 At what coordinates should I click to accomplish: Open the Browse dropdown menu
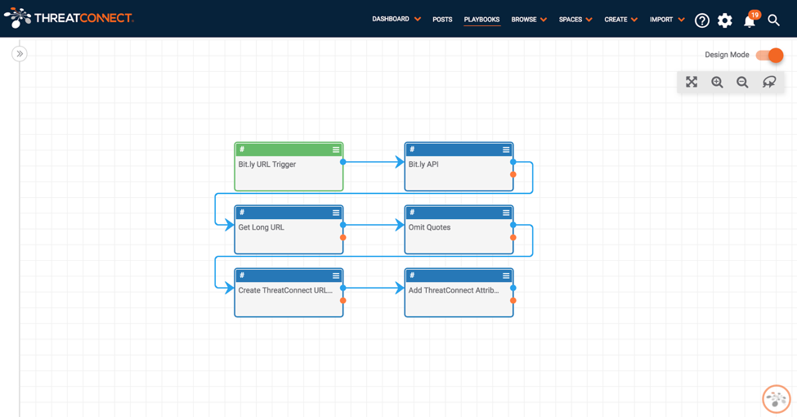529,20
